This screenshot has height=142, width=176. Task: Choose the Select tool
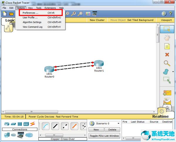[167, 29]
